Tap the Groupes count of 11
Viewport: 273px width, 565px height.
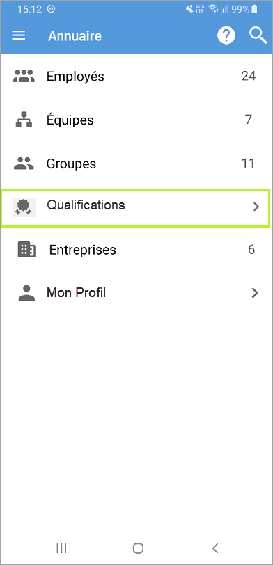point(249,164)
